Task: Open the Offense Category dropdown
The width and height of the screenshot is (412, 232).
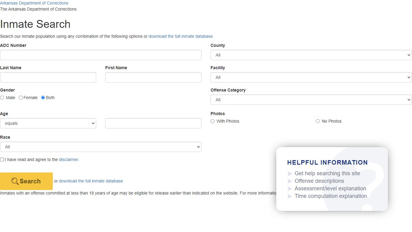Action: 311,100
